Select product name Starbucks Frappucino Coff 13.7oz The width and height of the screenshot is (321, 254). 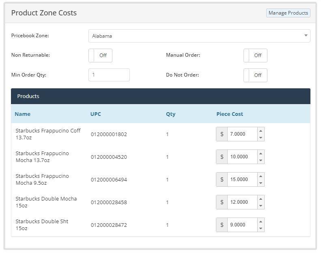[48, 134]
